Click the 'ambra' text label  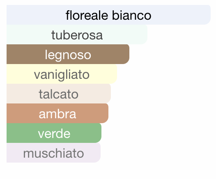57,114
